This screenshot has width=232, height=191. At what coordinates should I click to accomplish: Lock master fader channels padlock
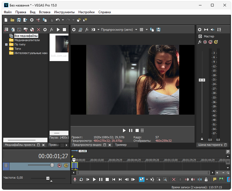202,139
